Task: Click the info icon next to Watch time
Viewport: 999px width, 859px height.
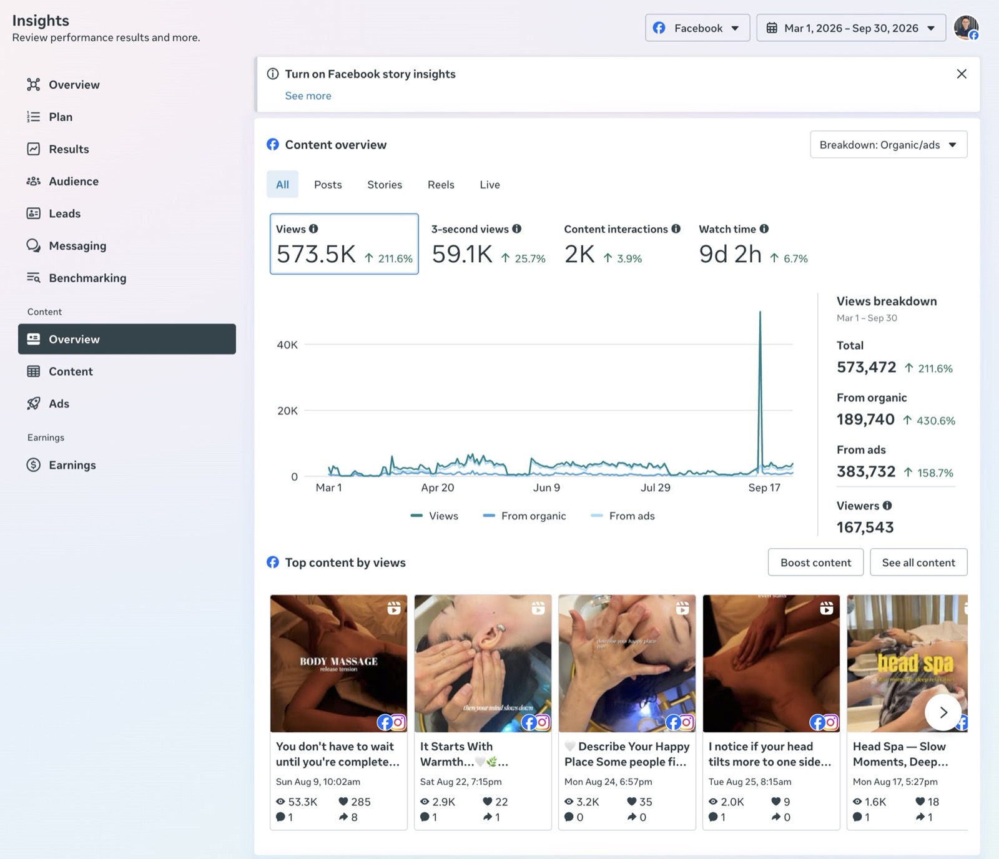Action: tap(764, 228)
